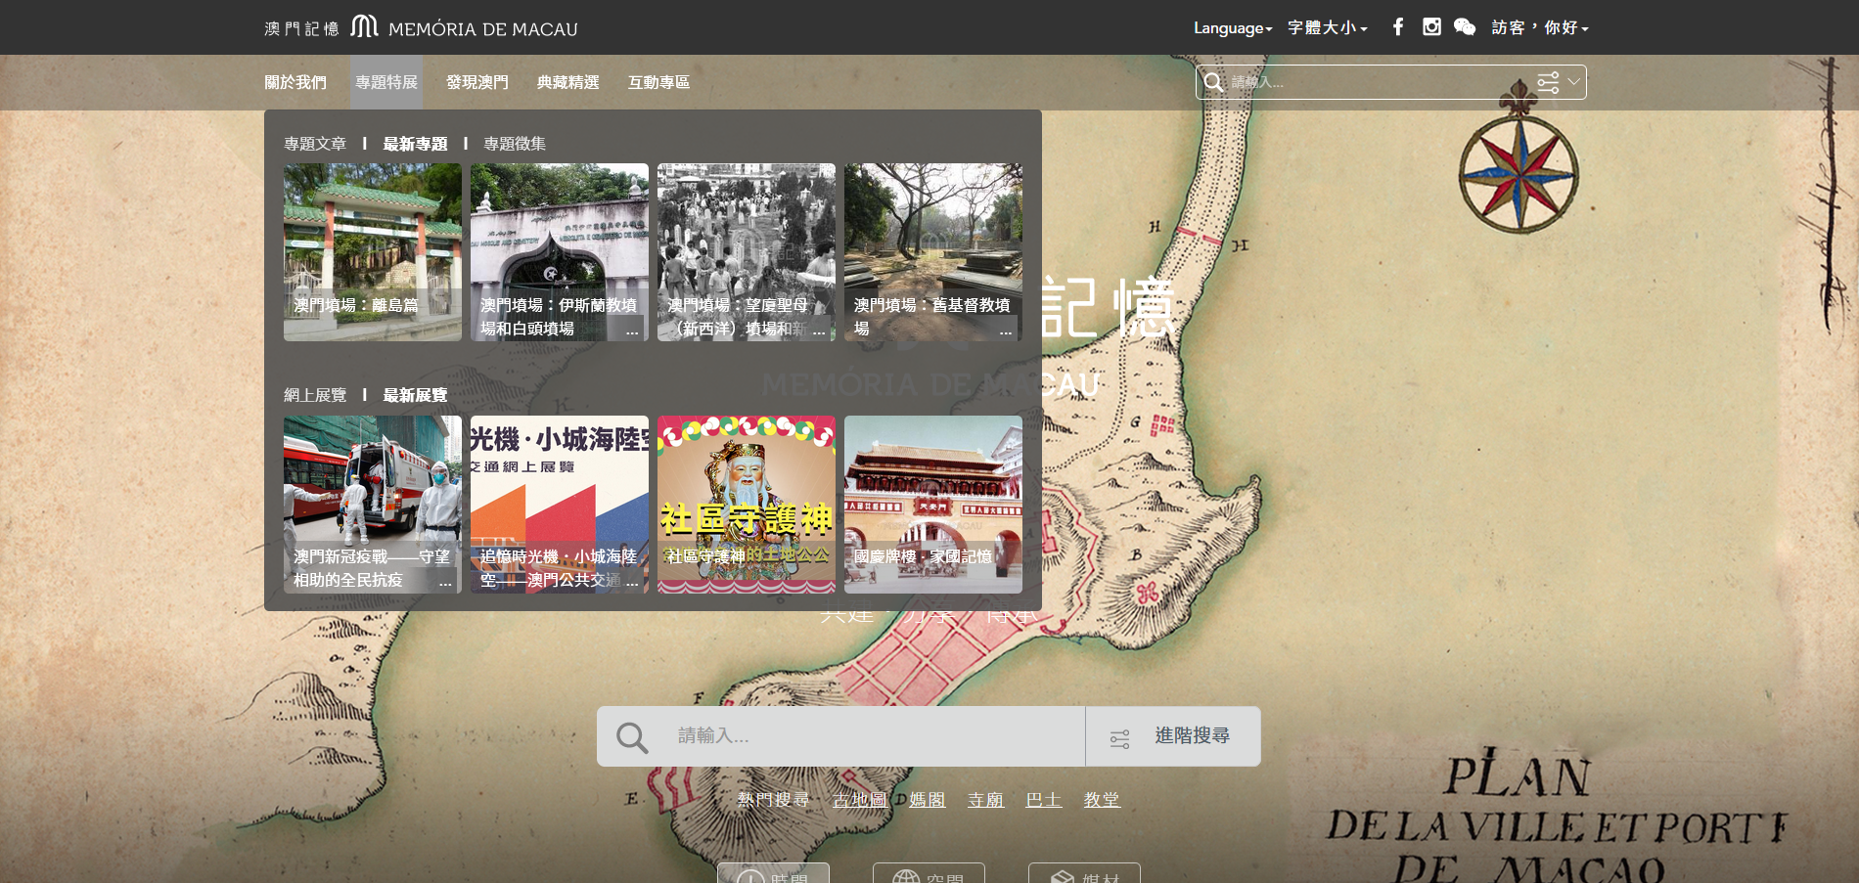Click the 進階搜尋 advanced search button
The height and width of the screenshot is (883, 1859).
(1173, 736)
